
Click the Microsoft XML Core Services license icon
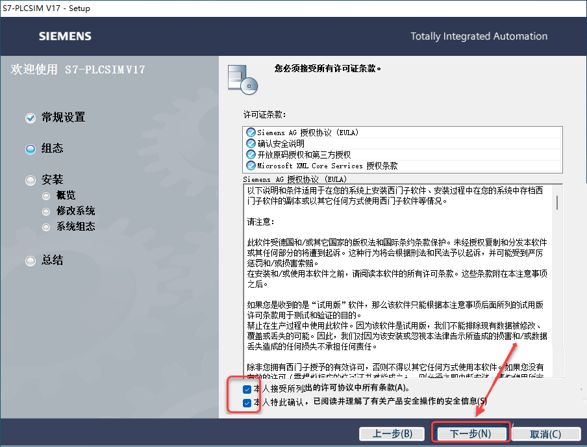coord(251,165)
